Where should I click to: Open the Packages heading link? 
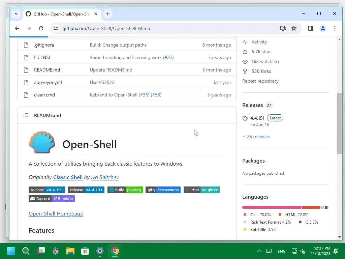tap(253, 161)
